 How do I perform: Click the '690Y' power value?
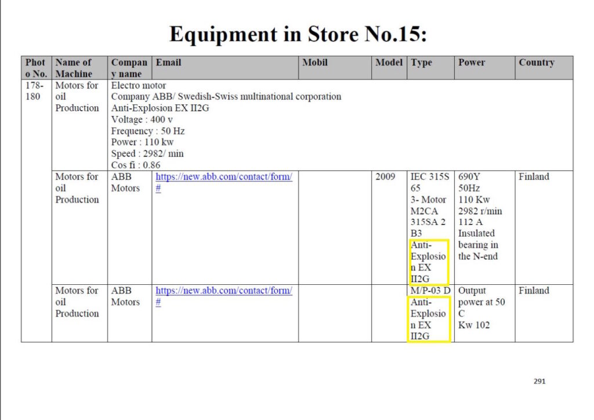pyautogui.click(x=469, y=176)
